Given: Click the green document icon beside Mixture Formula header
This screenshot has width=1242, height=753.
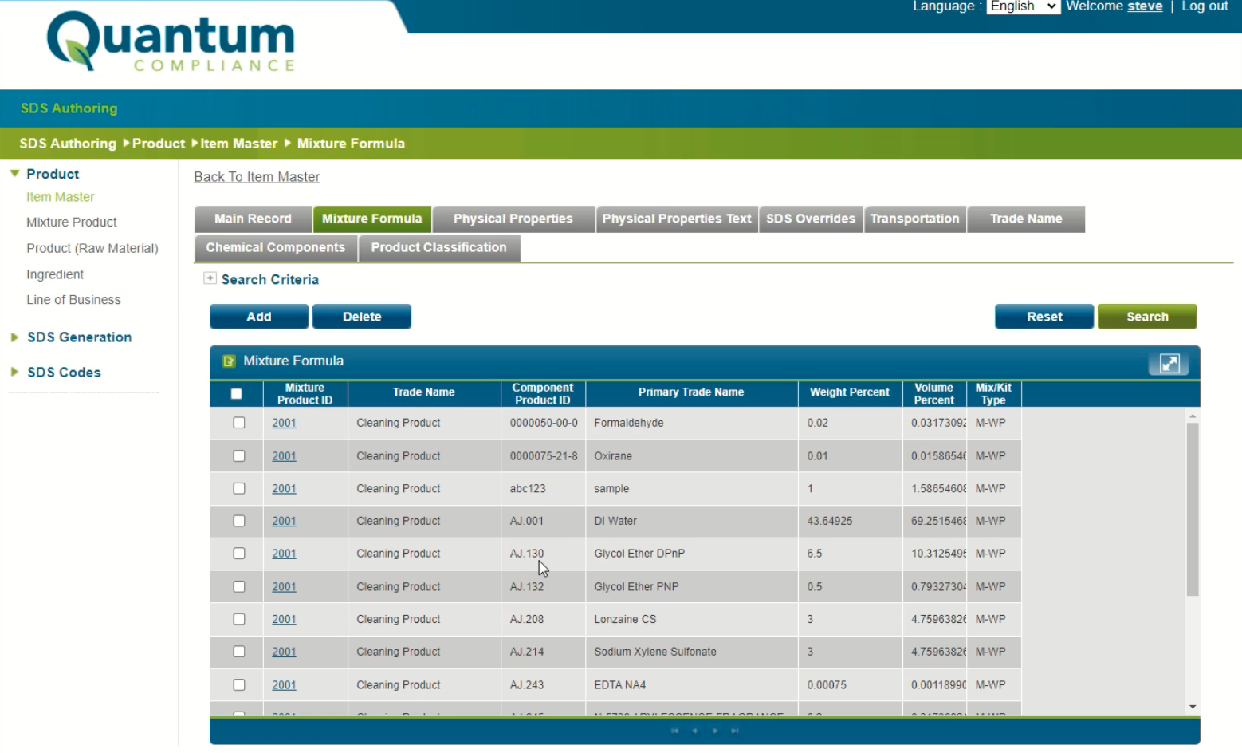Looking at the screenshot, I should pyautogui.click(x=228, y=361).
